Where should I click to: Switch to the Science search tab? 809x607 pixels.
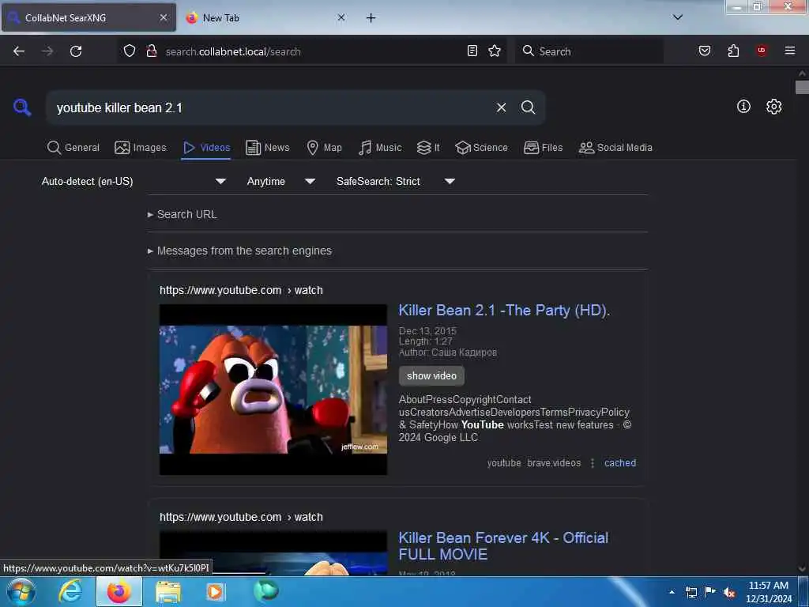click(481, 148)
